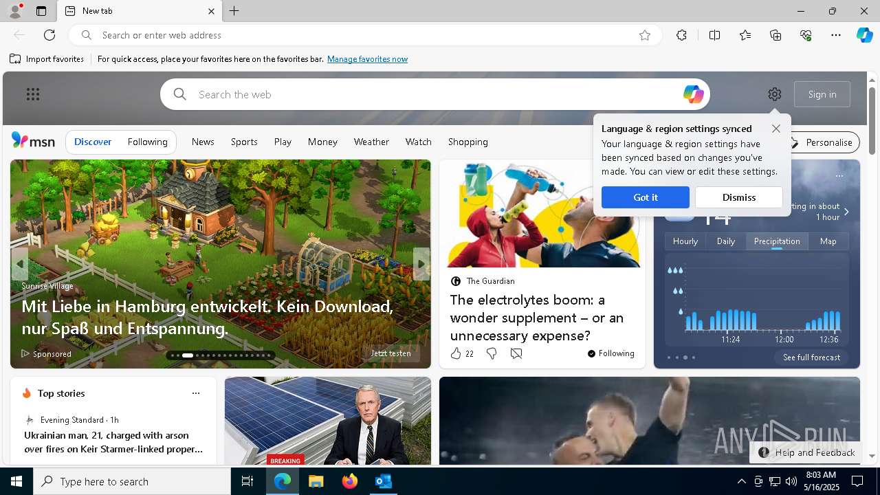Open Extensions puzzle icon
880x495 pixels.
click(681, 35)
